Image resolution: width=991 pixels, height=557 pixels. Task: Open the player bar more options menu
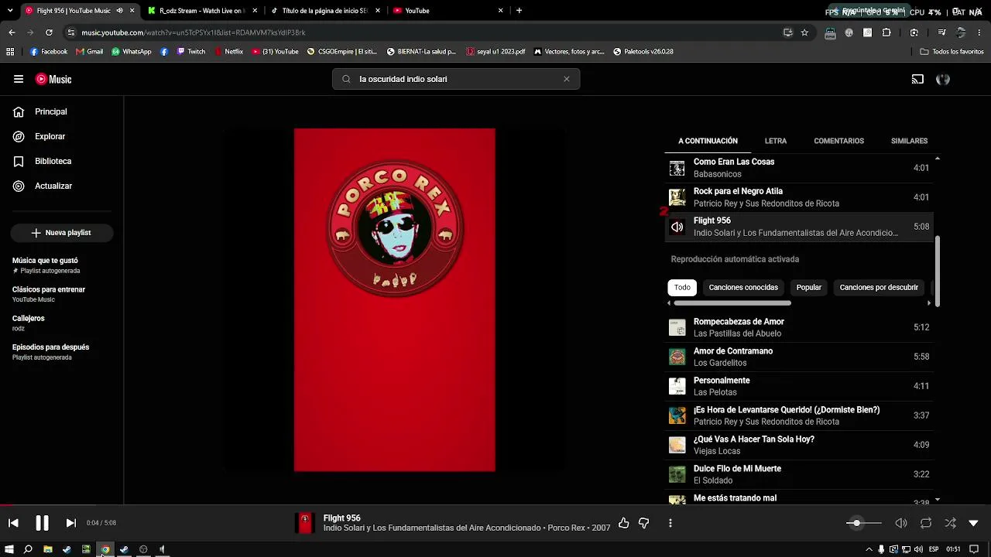point(670,523)
